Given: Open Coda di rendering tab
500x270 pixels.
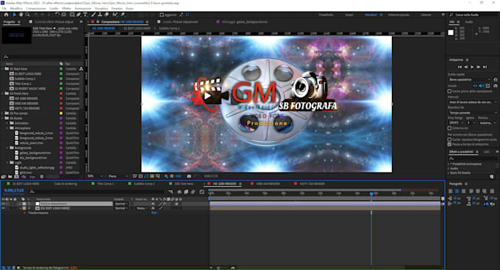Looking at the screenshot, I should pyautogui.click(x=65, y=184).
